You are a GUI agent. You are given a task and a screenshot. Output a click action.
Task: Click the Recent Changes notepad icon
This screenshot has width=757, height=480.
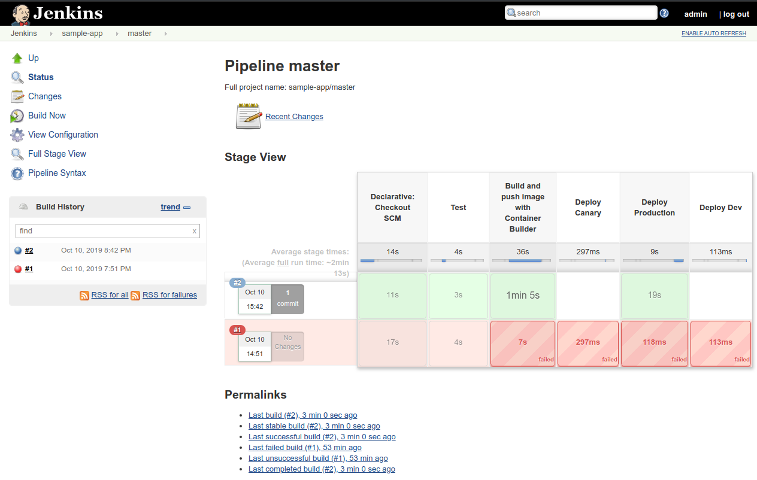coord(249,116)
